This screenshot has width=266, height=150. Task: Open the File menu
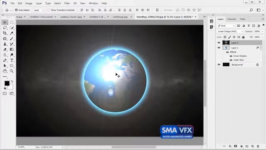[12, 3]
